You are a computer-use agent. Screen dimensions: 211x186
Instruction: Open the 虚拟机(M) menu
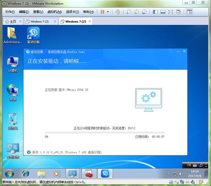point(55,12)
